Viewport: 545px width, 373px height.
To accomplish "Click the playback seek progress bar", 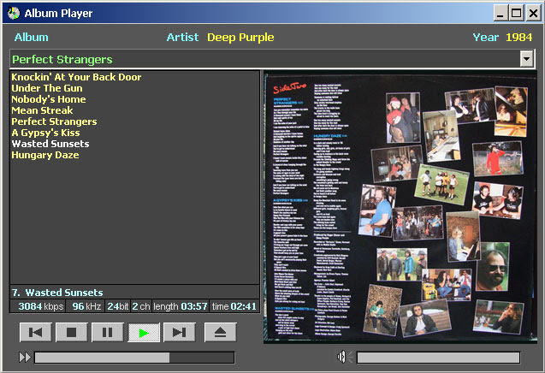I will [x=134, y=358].
